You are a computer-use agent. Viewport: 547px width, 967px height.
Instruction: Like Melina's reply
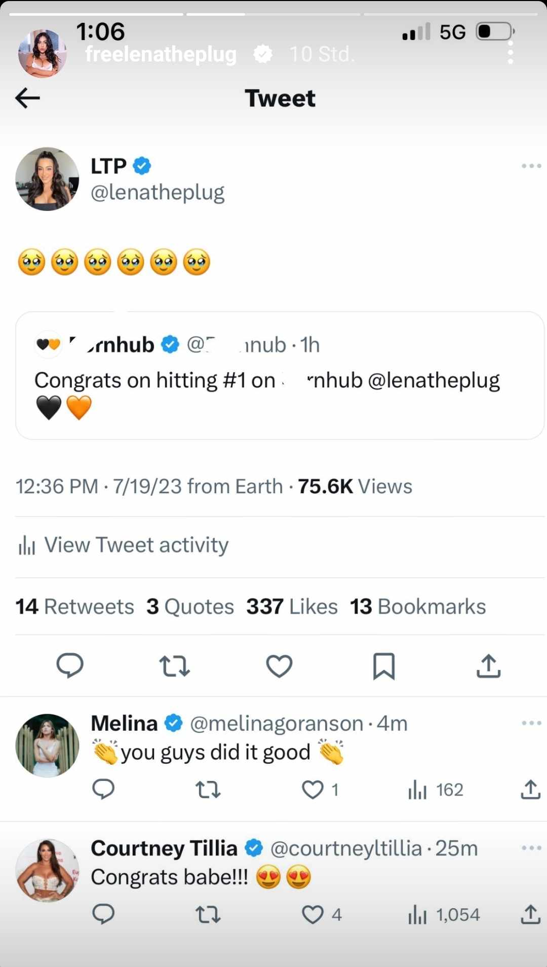pos(313,790)
